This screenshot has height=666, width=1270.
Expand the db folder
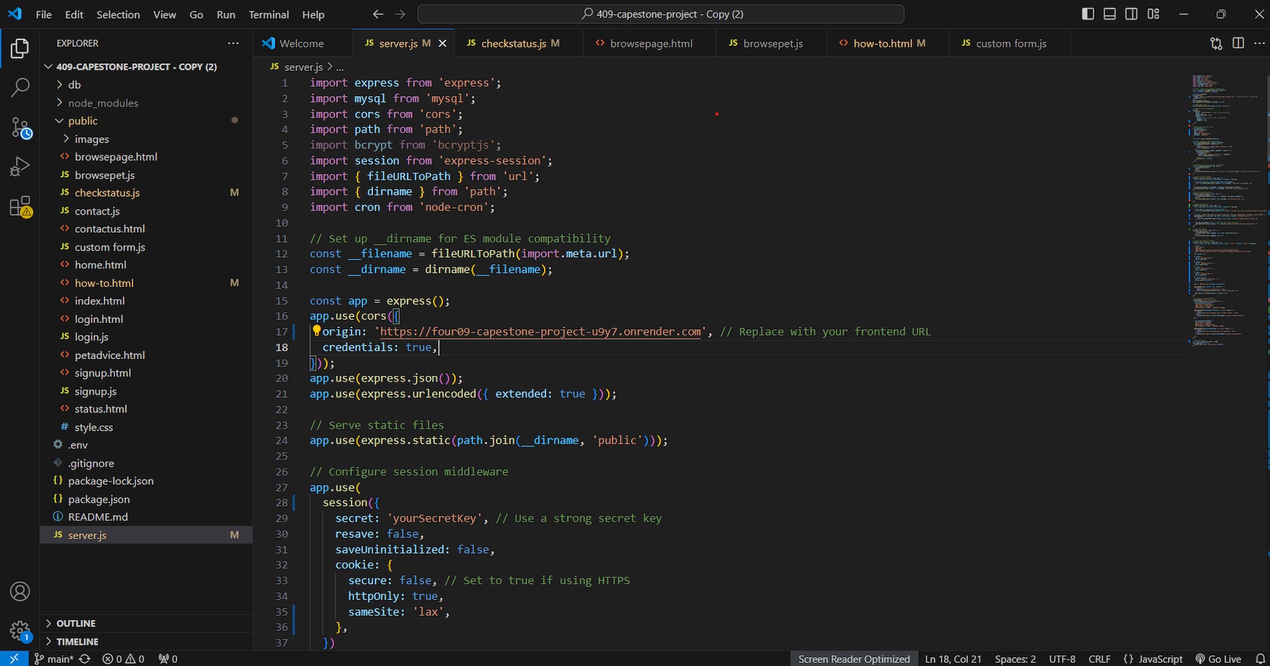(74, 85)
